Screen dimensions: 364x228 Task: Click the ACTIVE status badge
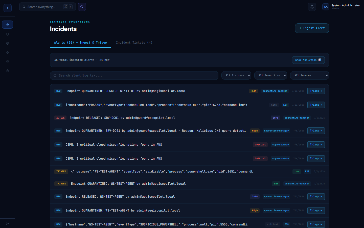pos(60,118)
